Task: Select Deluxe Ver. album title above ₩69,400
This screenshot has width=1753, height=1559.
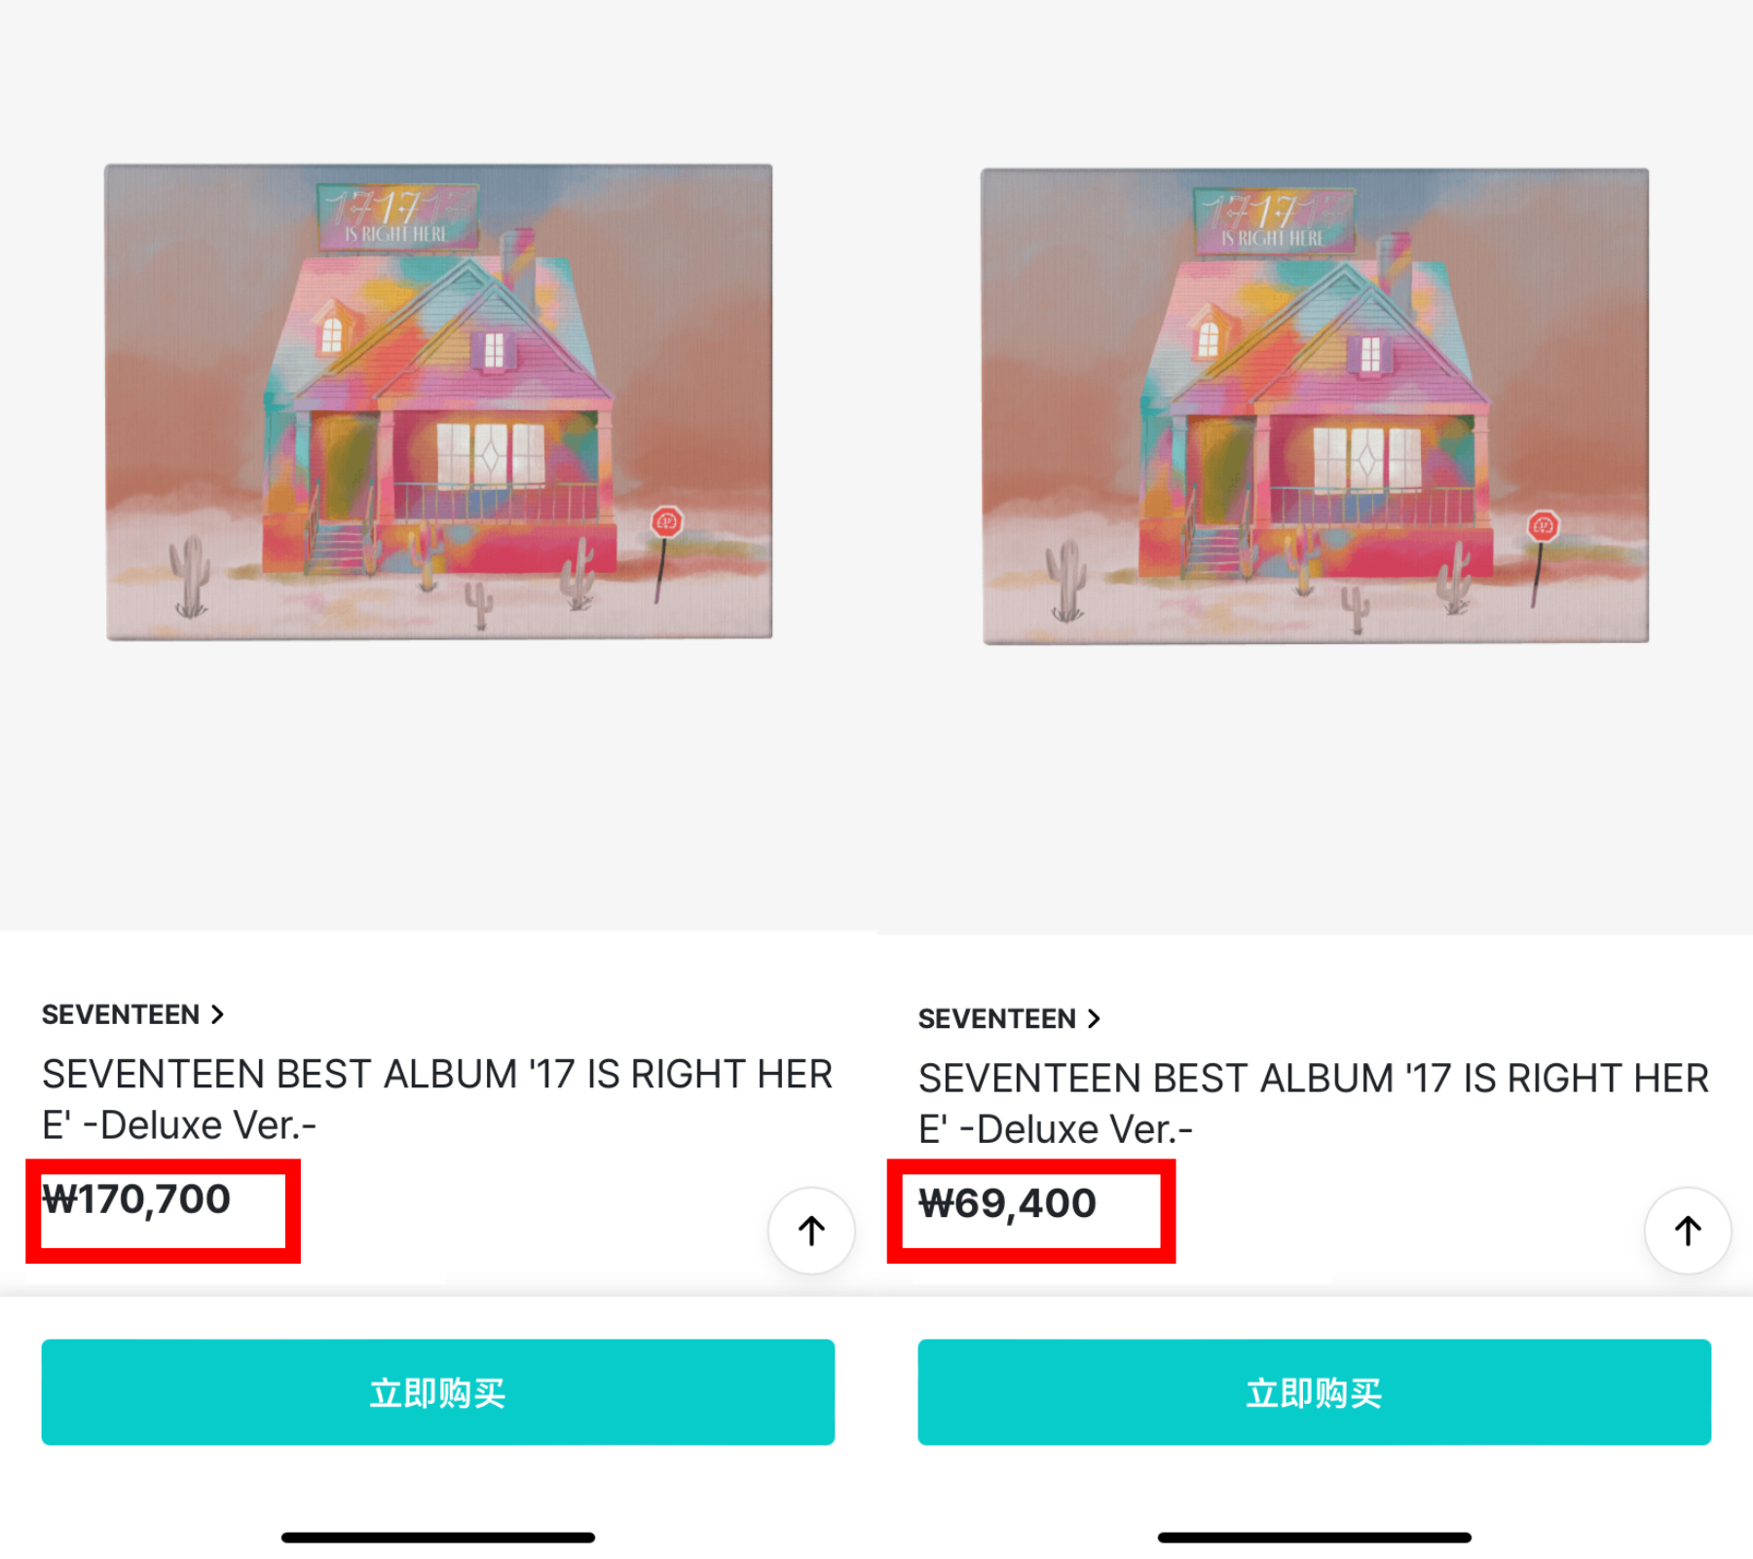Action: coord(1314,1103)
